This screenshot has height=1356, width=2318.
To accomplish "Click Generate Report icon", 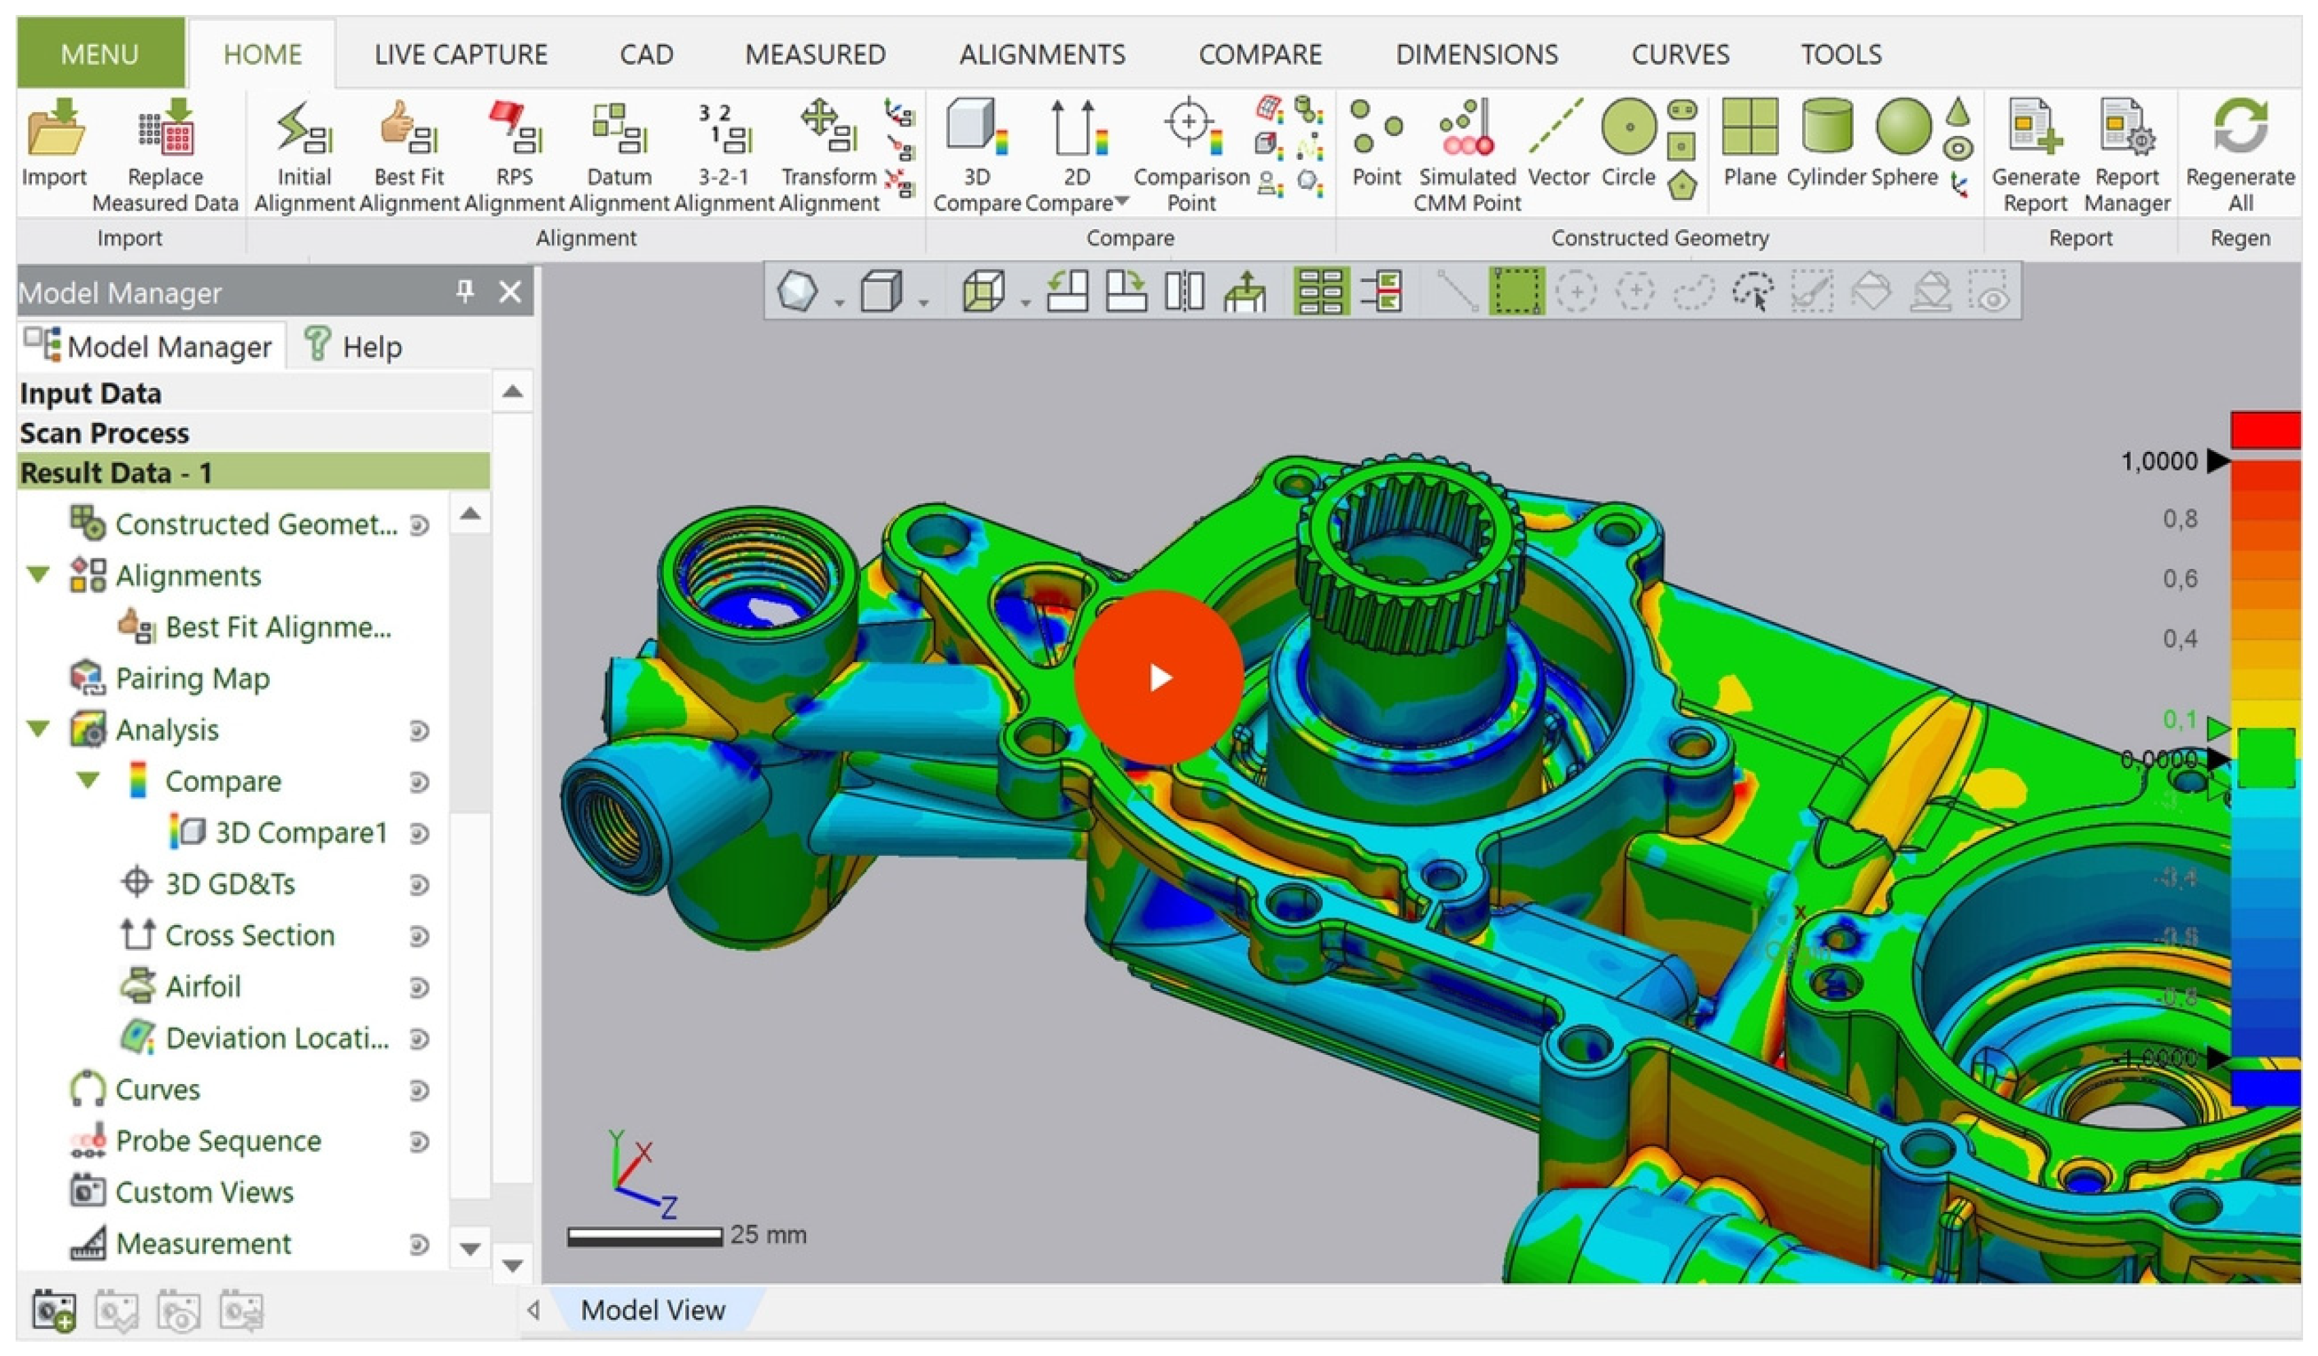I will pyautogui.click(x=2035, y=127).
